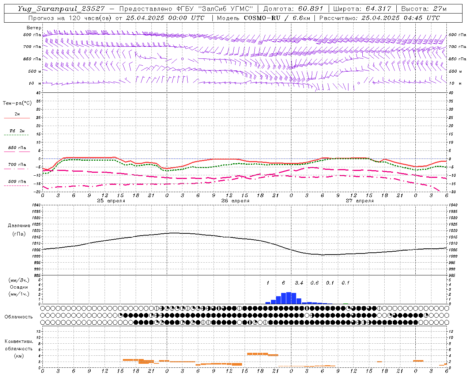Click the (гПа) unit label under Давление
Image resolution: width=468 pixels, height=374 pixels.
pos(19,234)
